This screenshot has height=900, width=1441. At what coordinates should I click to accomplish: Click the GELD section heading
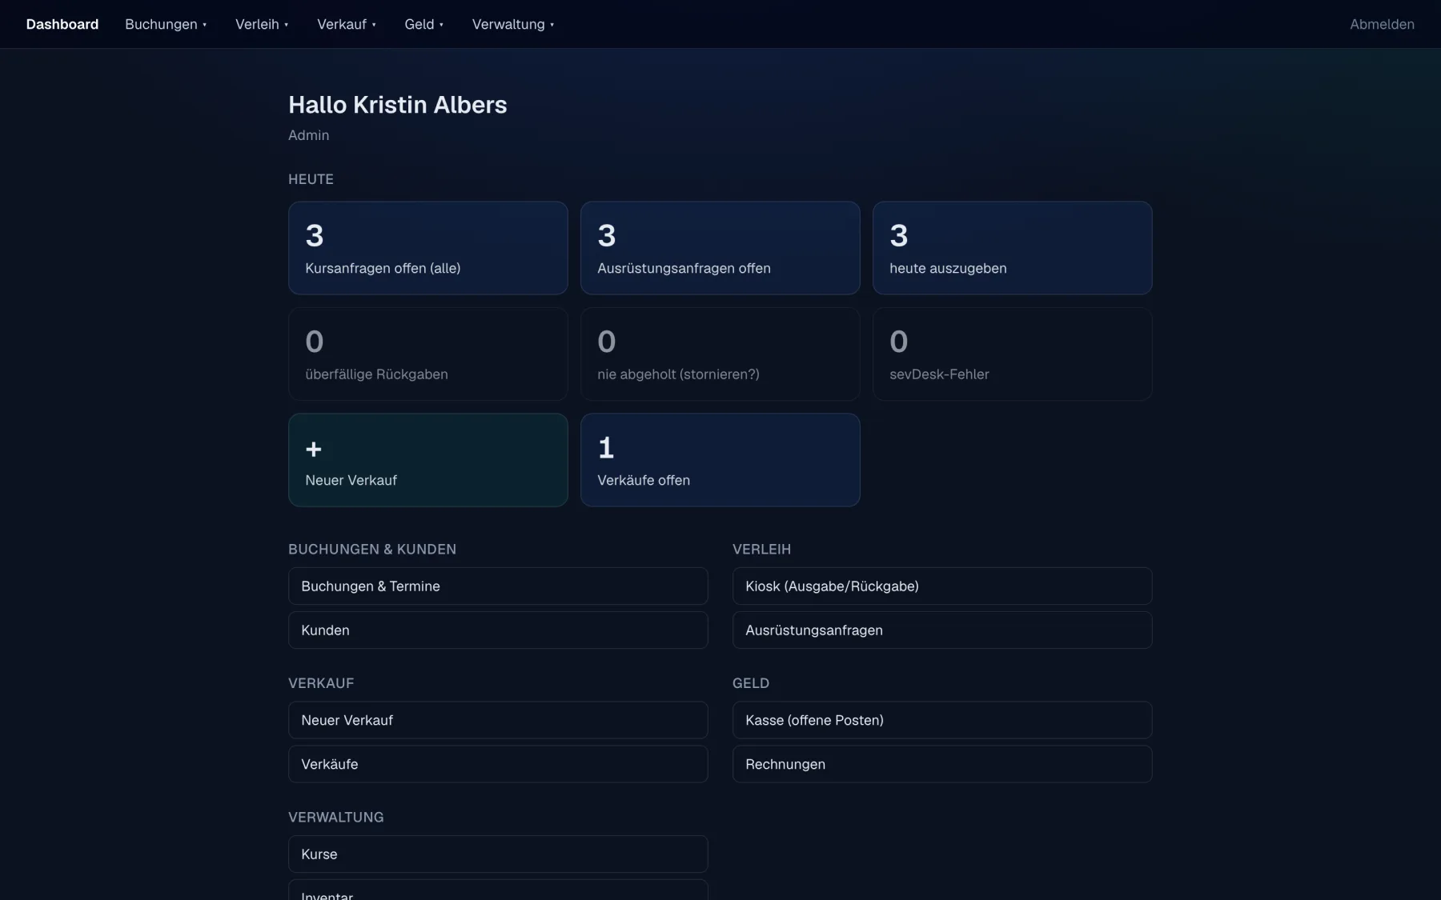click(751, 683)
